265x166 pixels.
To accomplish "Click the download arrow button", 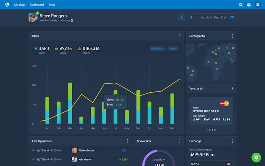I will click(x=191, y=17).
